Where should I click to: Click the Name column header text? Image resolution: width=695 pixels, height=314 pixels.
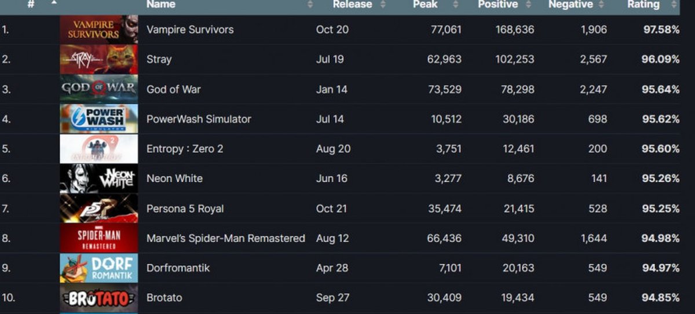pos(161,5)
